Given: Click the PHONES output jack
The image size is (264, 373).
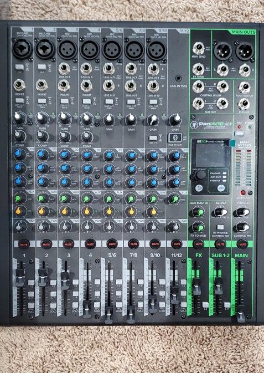Looking at the screenshot, I should click(244, 104).
